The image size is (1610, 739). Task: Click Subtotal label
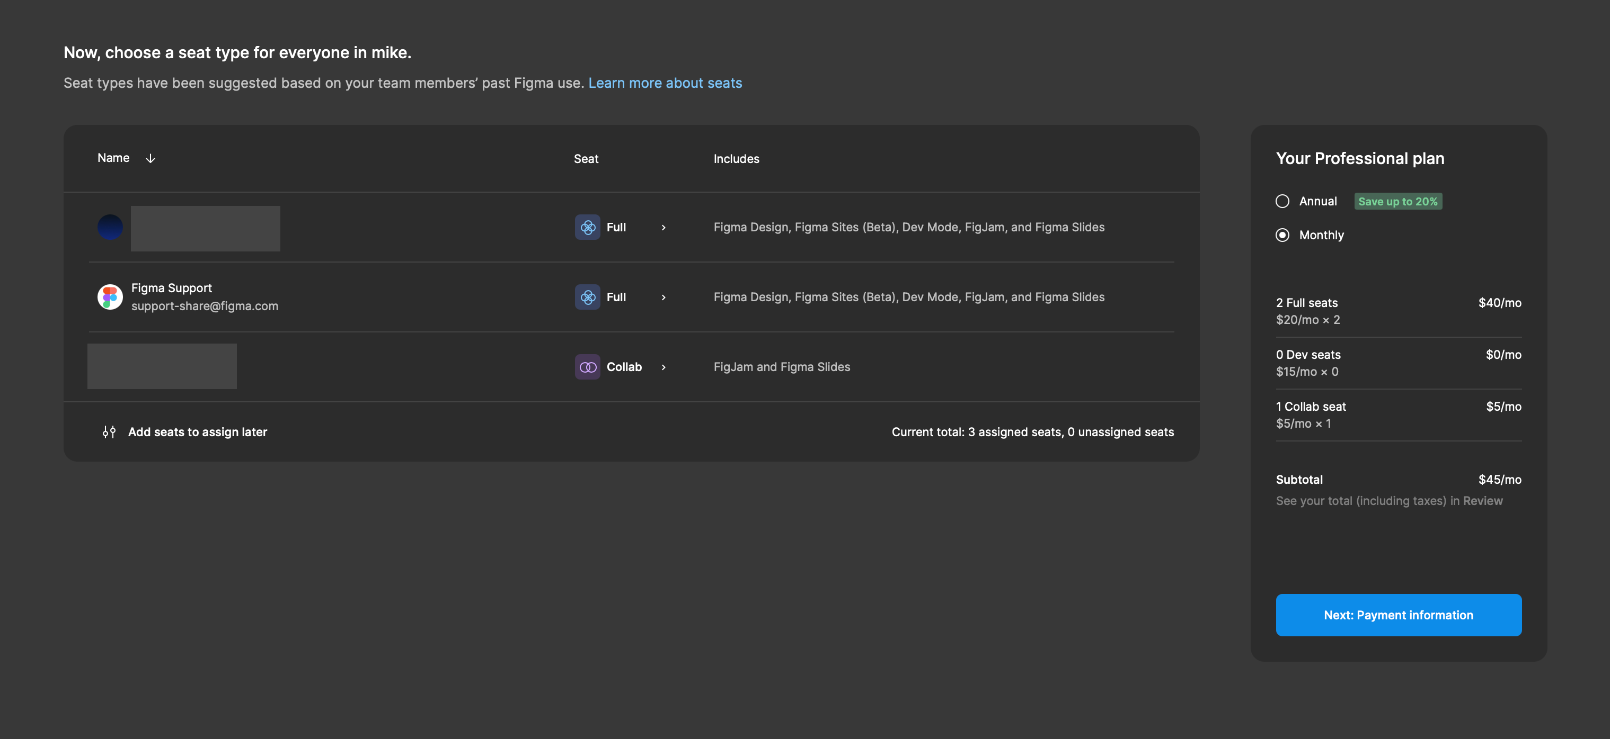[1299, 480]
